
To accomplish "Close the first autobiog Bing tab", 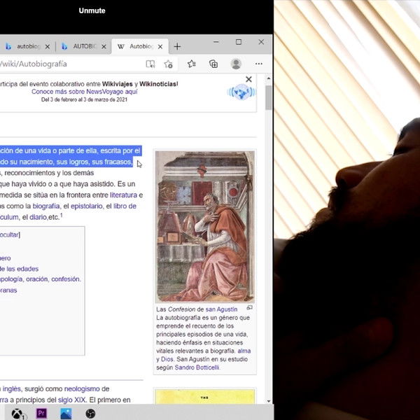I will (x=48, y=46).
